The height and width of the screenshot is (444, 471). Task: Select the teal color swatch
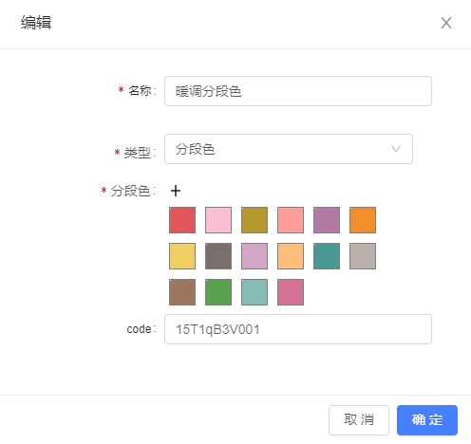327,256
